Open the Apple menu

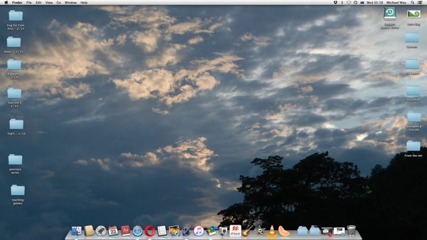[x=6, y=3]
